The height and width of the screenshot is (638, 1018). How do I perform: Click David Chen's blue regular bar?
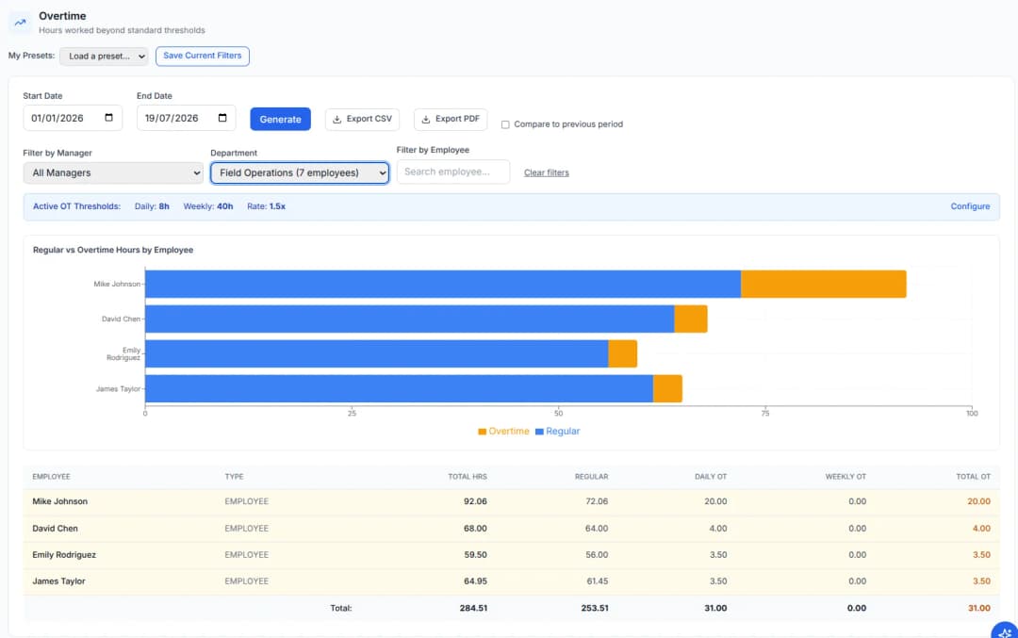(410, 319)
